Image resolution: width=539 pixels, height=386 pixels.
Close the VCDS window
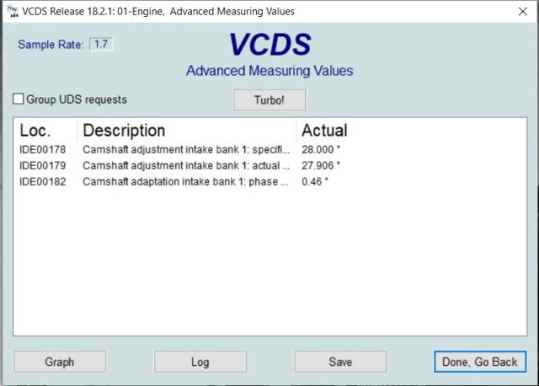(522, 11)
